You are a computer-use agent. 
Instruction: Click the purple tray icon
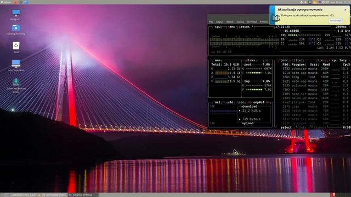tap(319, 2)
